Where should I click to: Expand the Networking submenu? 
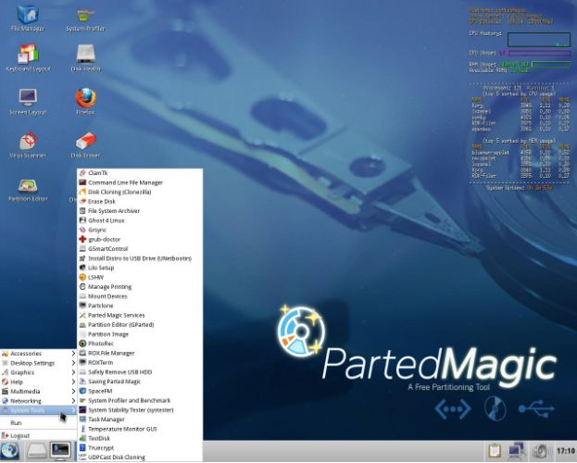(x=38, y=401)
